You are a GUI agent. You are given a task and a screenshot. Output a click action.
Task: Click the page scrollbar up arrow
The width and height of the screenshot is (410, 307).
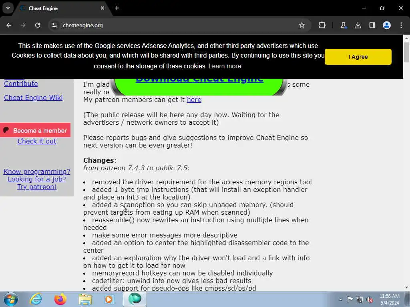pyautogui.click(x=407, y=38)
